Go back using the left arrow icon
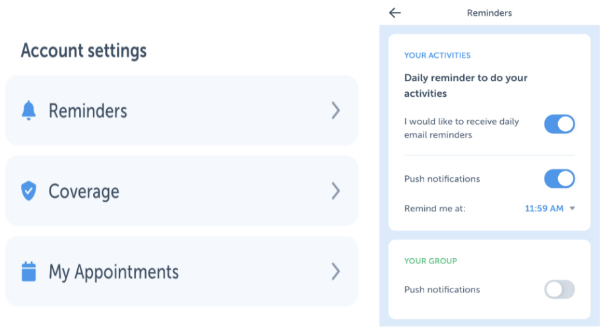This screenshot has height=330, width=605. click(395, 13)
